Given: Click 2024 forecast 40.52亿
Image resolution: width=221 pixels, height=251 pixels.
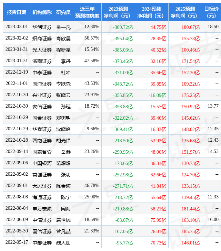Looking at the screenshot, I should tap(158, 50).
